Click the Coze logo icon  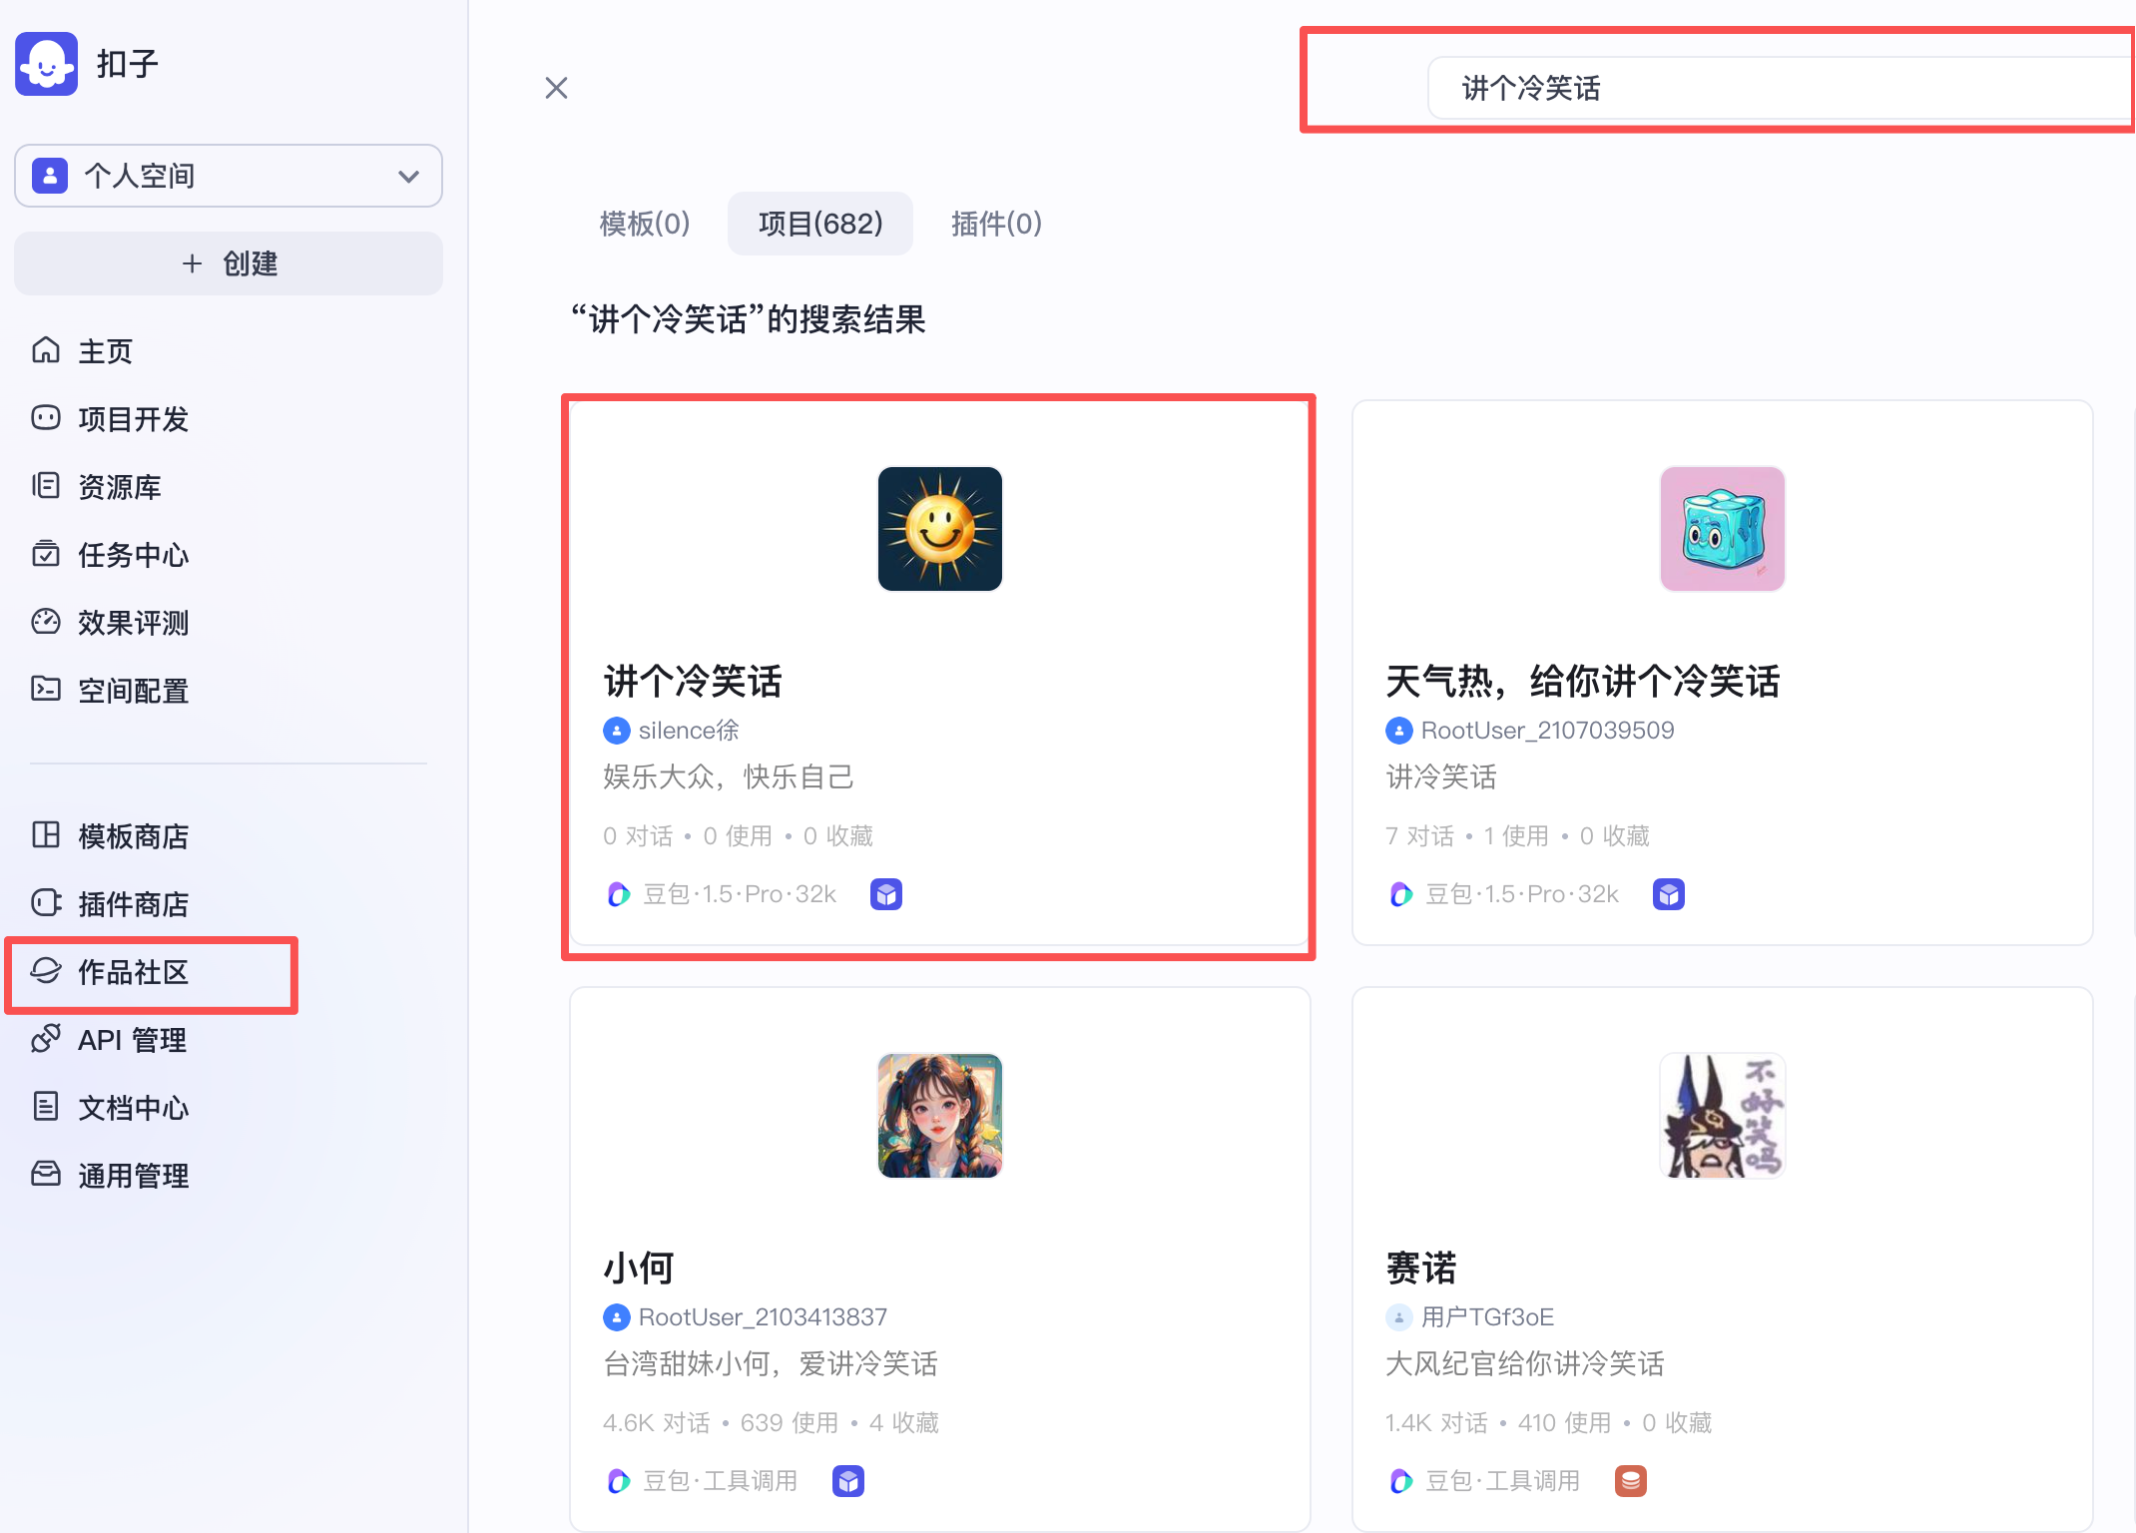46,64
